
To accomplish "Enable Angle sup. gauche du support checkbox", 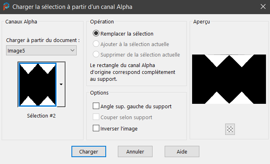I will pos(96,106).
